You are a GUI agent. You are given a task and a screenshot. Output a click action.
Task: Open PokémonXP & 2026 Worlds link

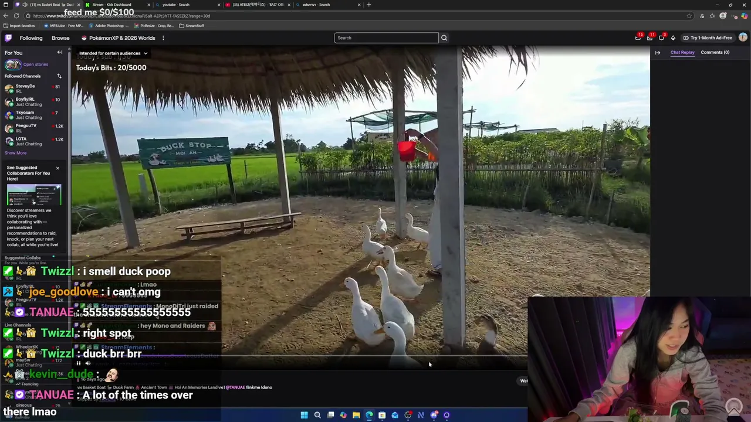(x=119, y=38)
